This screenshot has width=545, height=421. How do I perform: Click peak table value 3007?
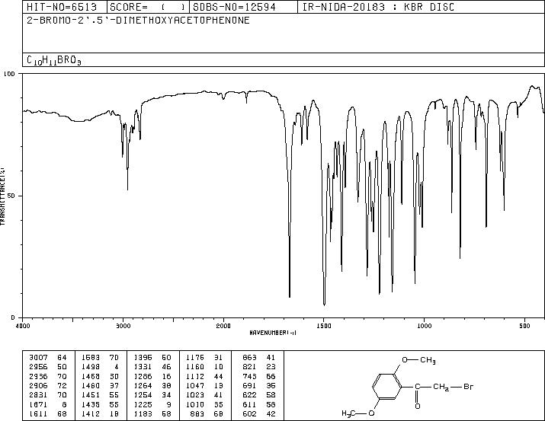coord(38,357)
